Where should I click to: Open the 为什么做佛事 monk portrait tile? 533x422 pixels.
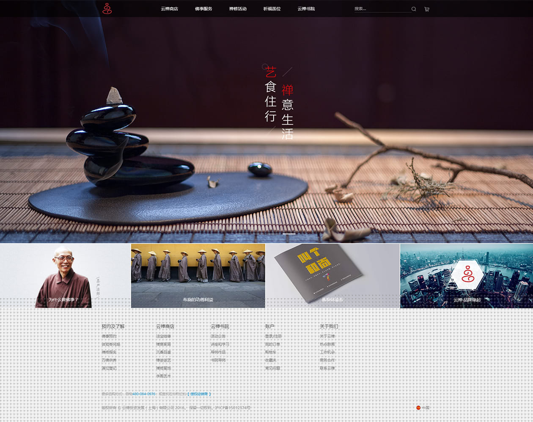(65, 276)
